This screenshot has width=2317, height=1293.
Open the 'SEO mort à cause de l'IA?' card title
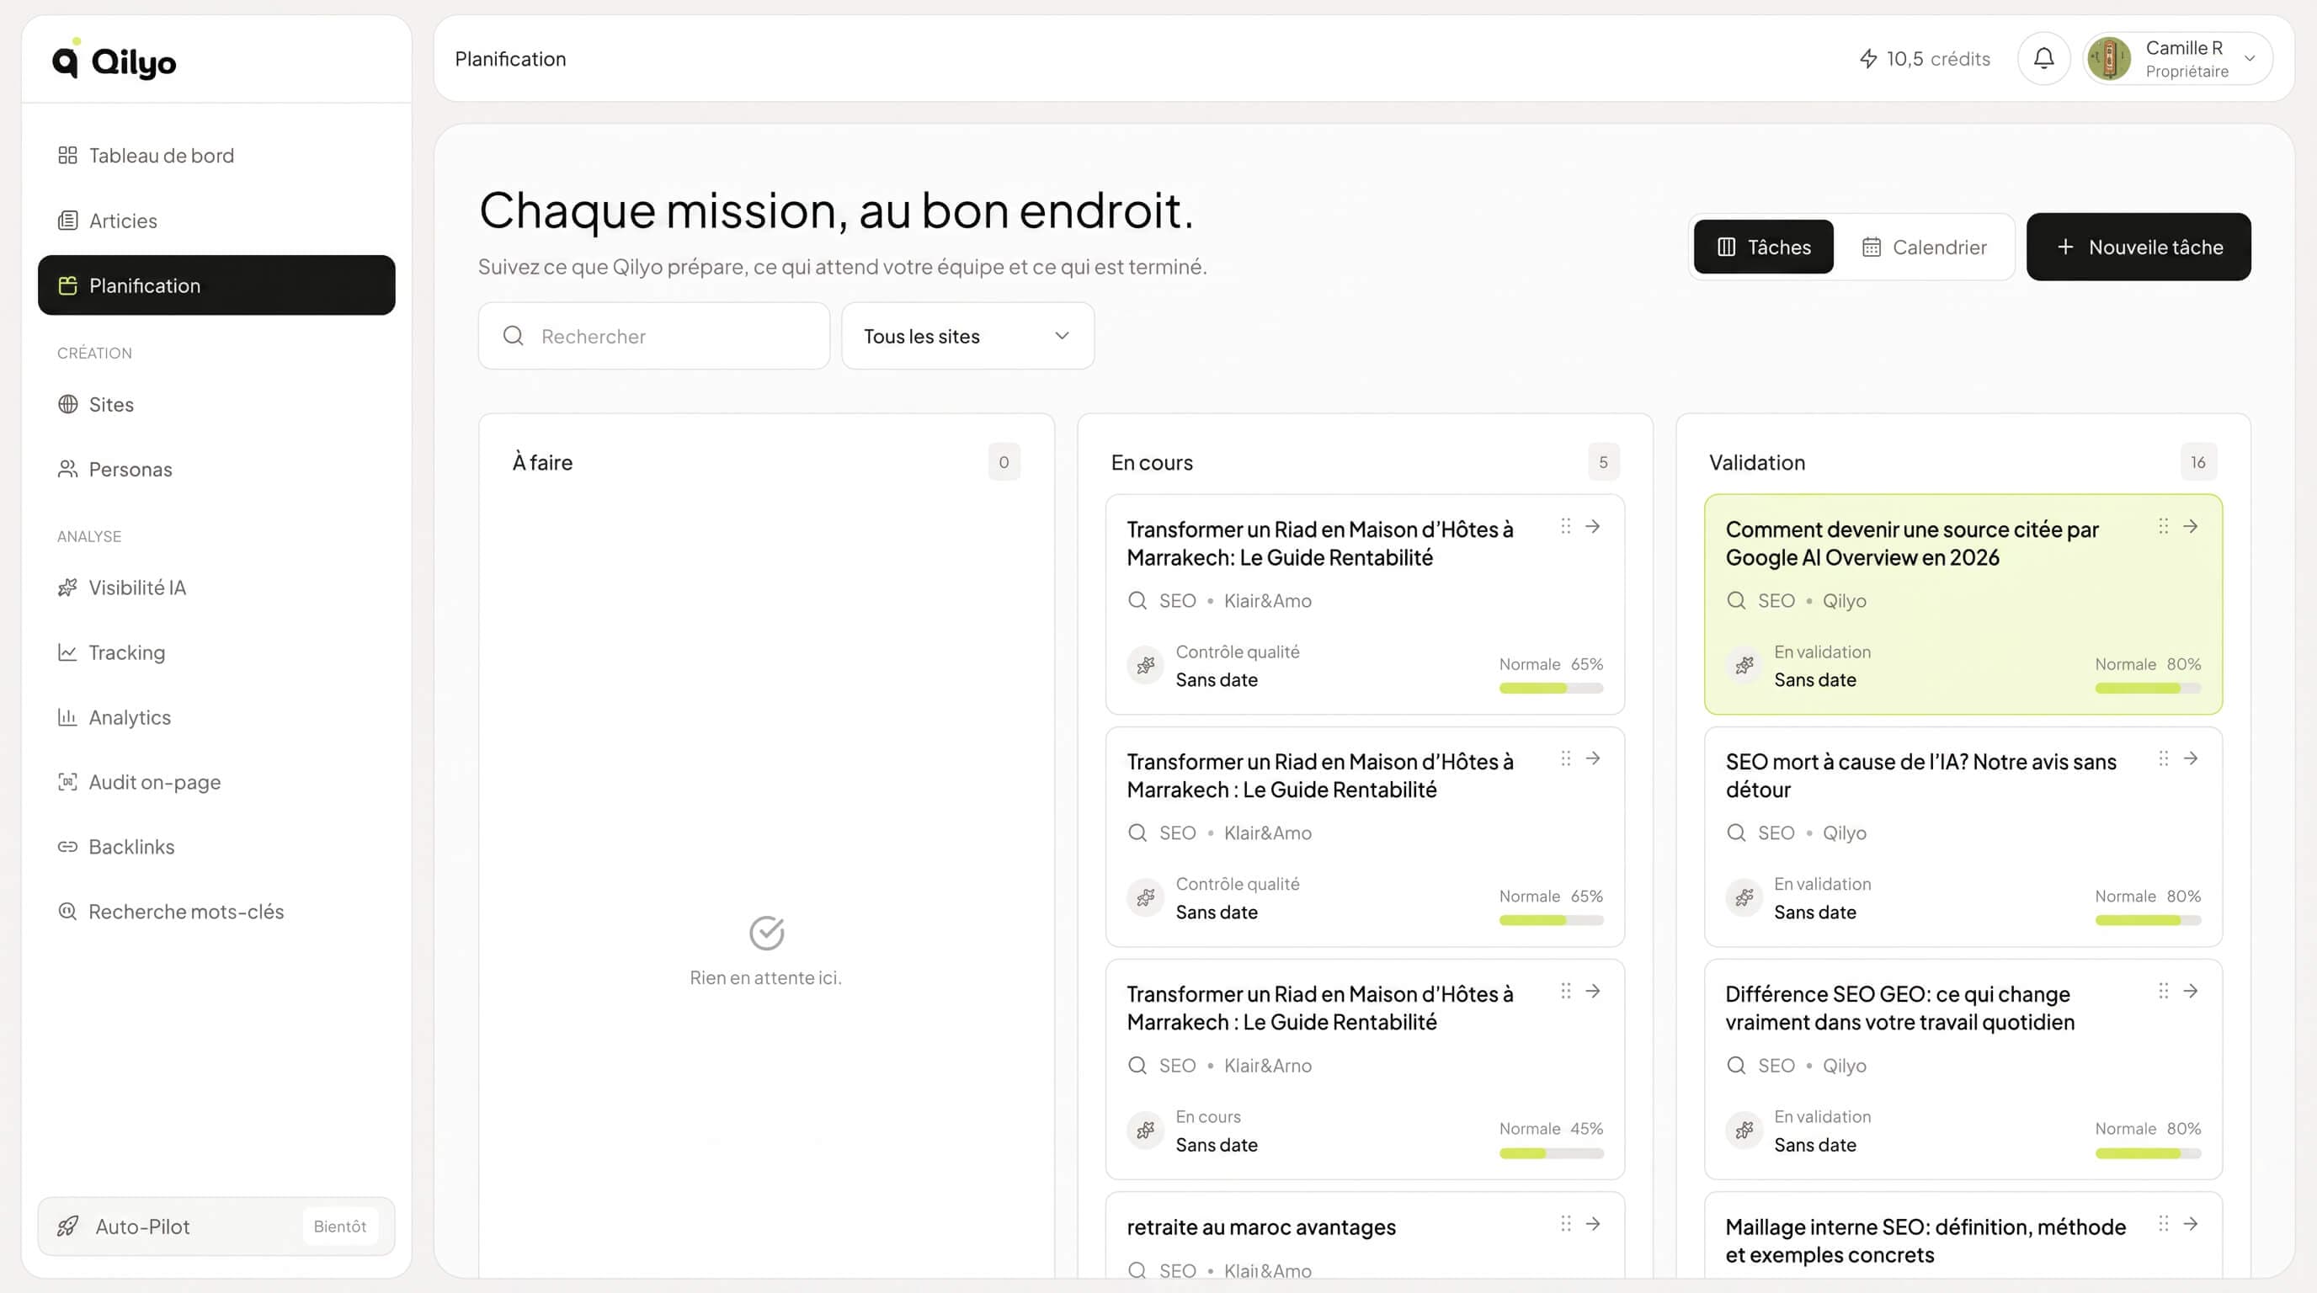1920,775
